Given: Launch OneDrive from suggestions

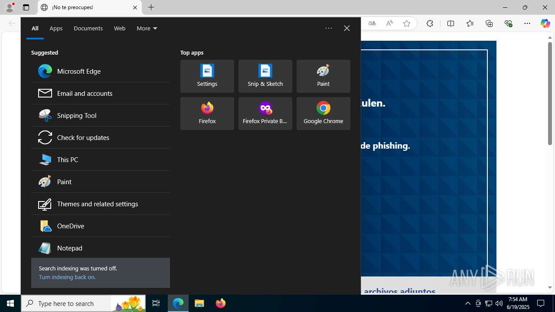Looking at the screenshot, I should tap(101, 226).
